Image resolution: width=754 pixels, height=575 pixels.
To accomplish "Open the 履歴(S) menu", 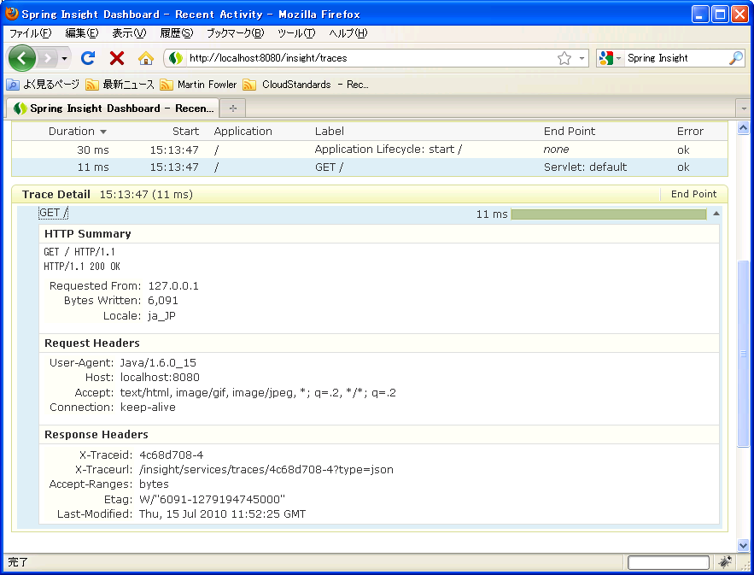I will pos(177,33).
